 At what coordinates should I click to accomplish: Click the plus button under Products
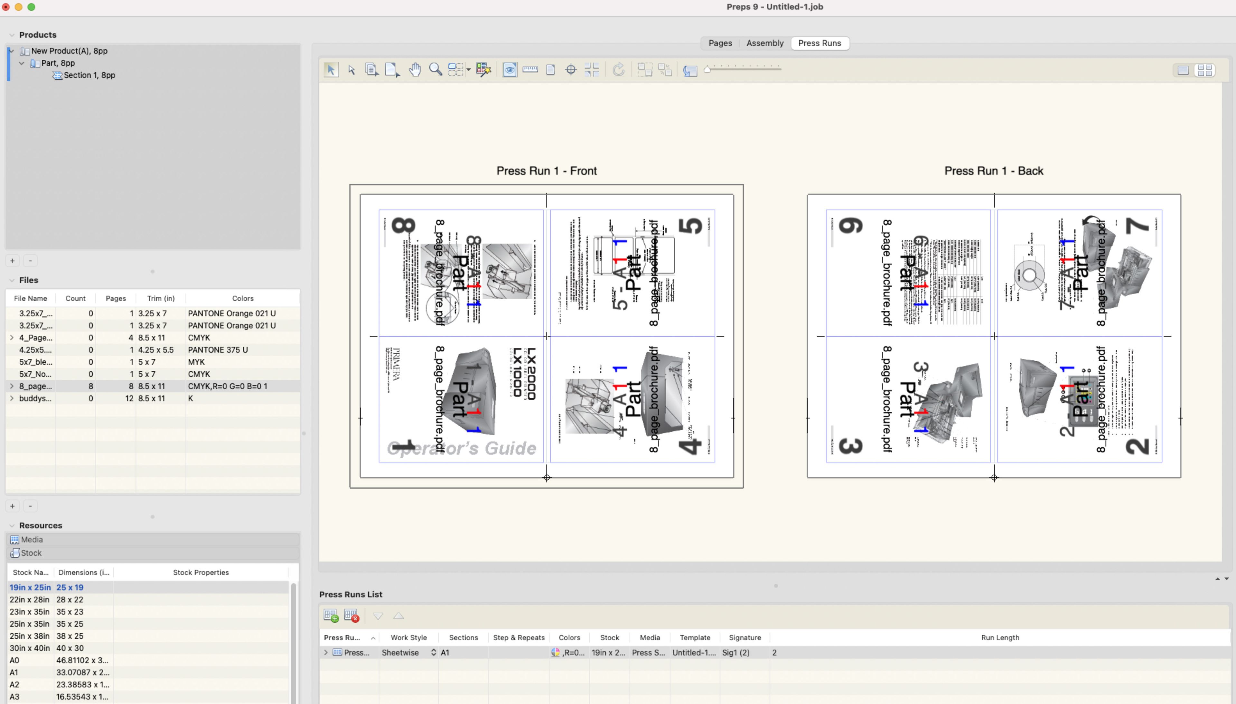click(x=13, y=261)
